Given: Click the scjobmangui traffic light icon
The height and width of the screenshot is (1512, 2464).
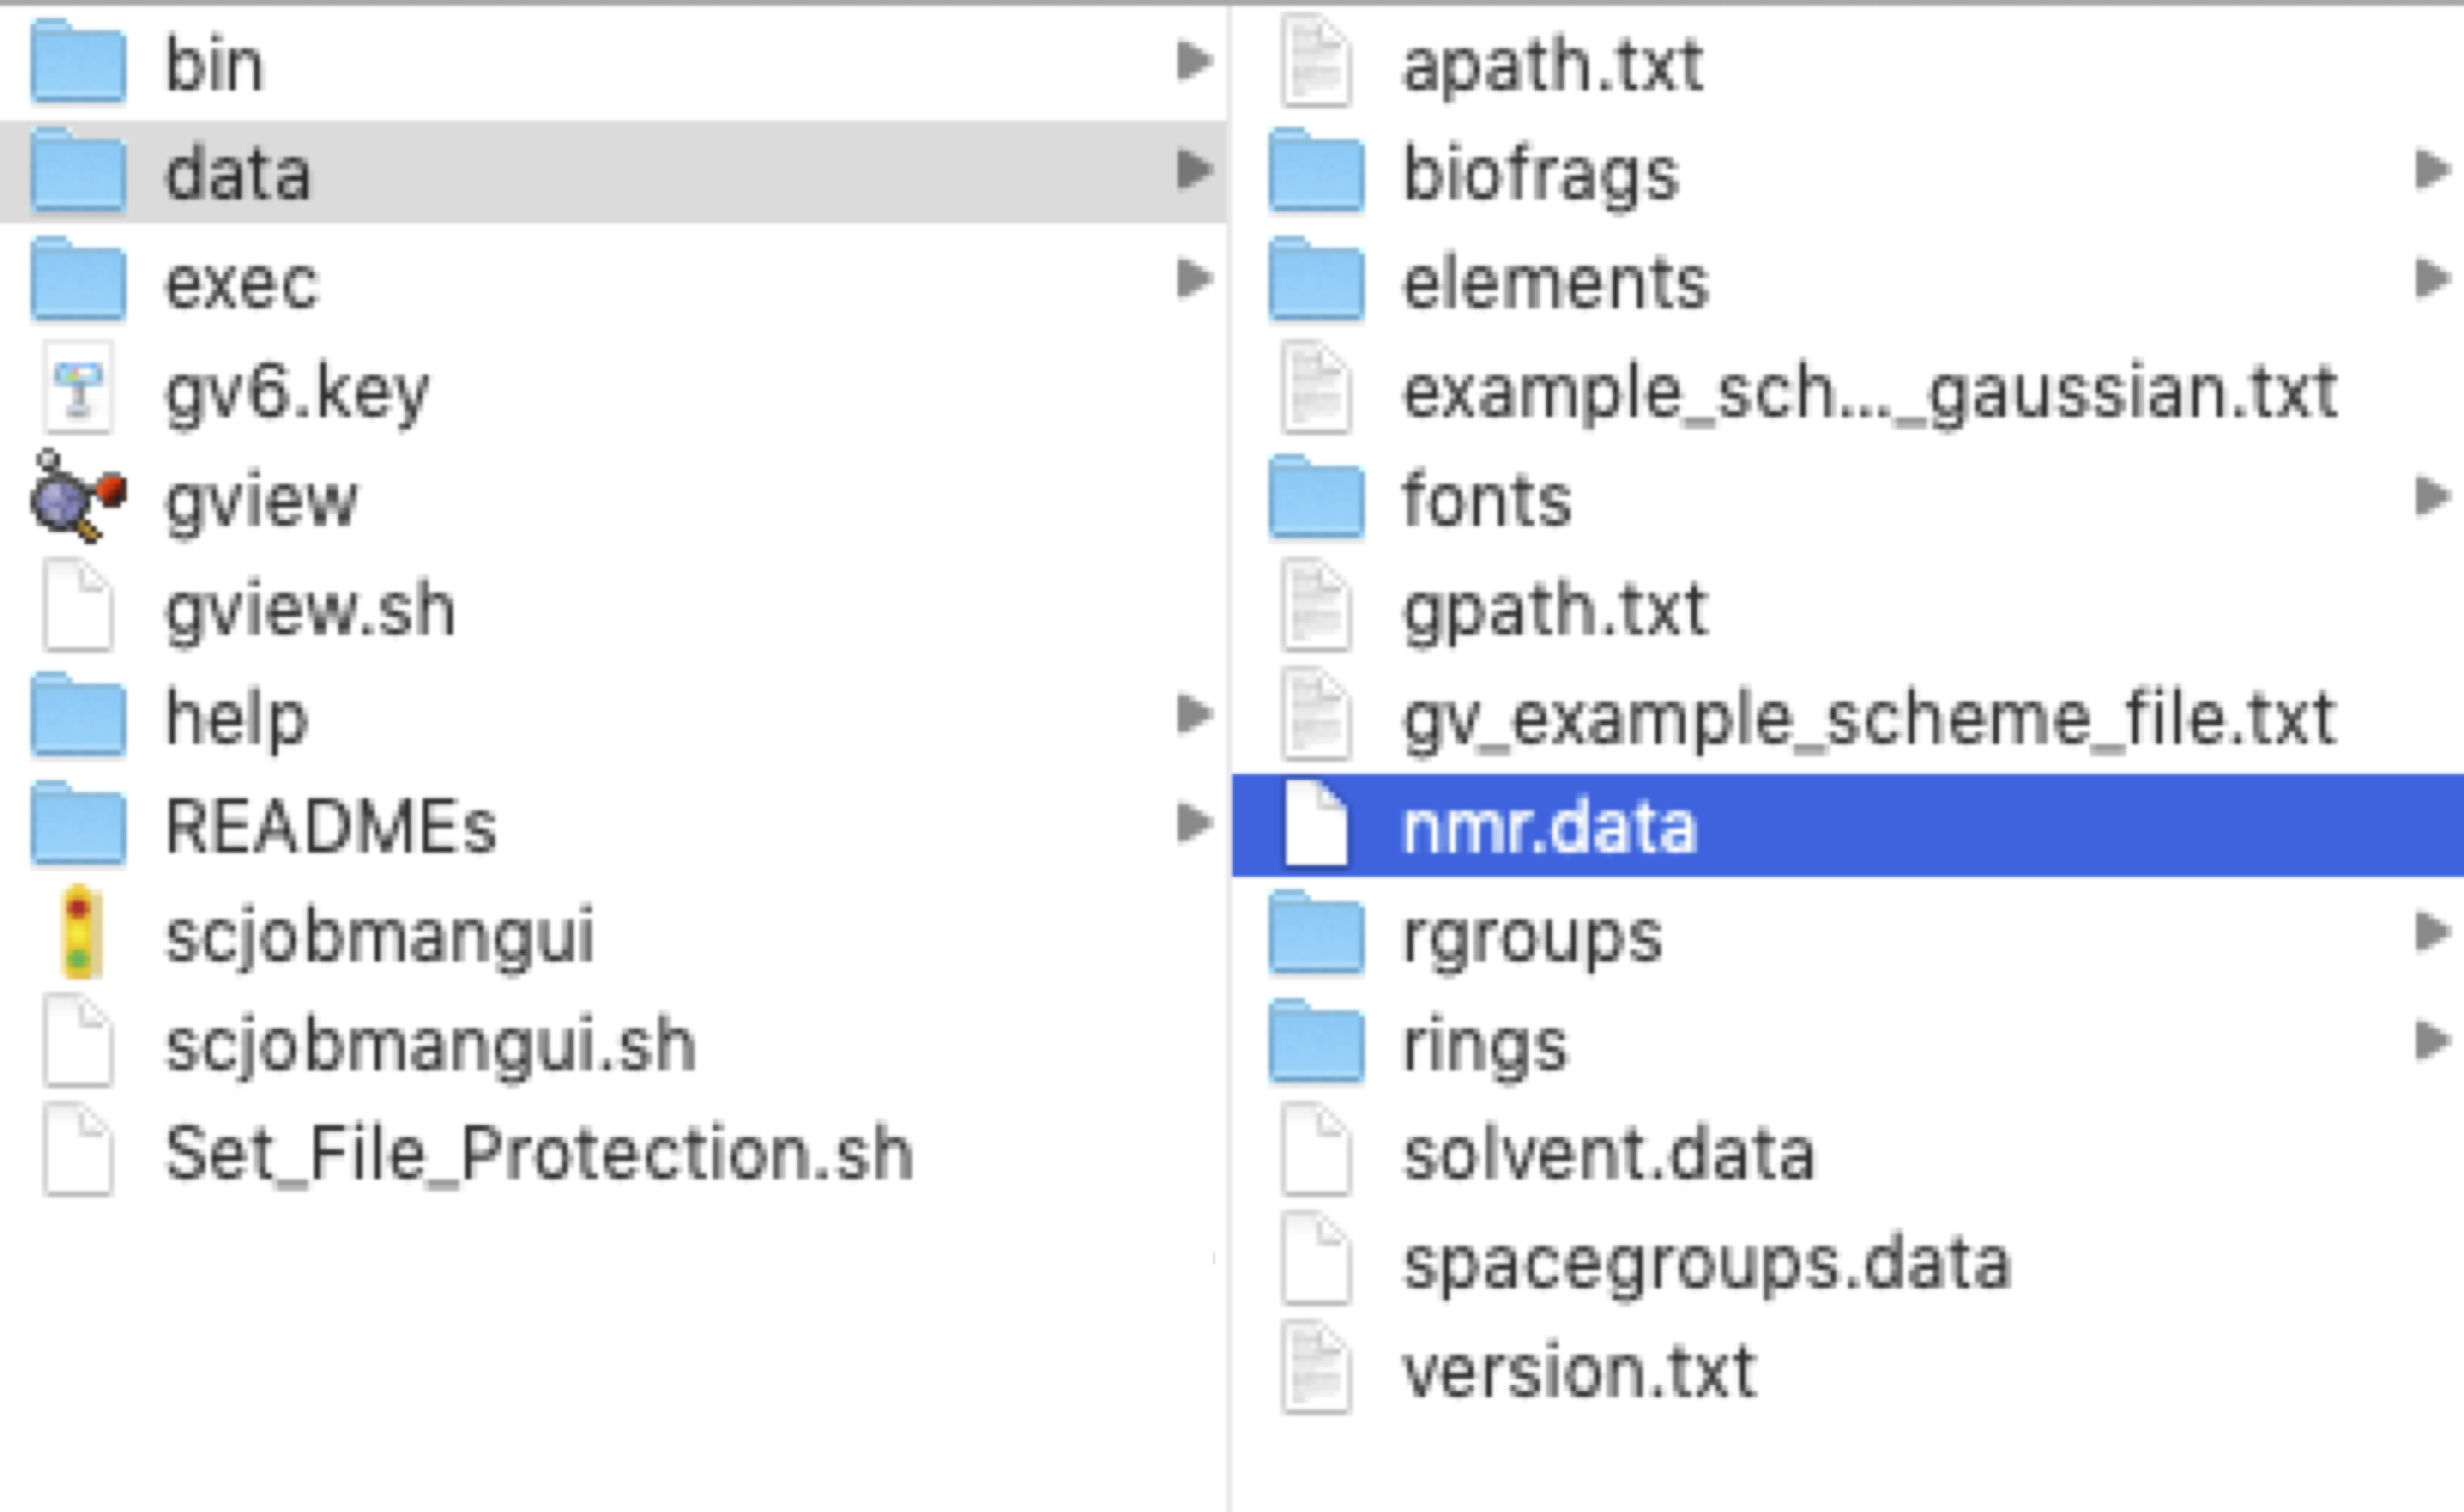Looking at the screenshot, I should [79, 932].
